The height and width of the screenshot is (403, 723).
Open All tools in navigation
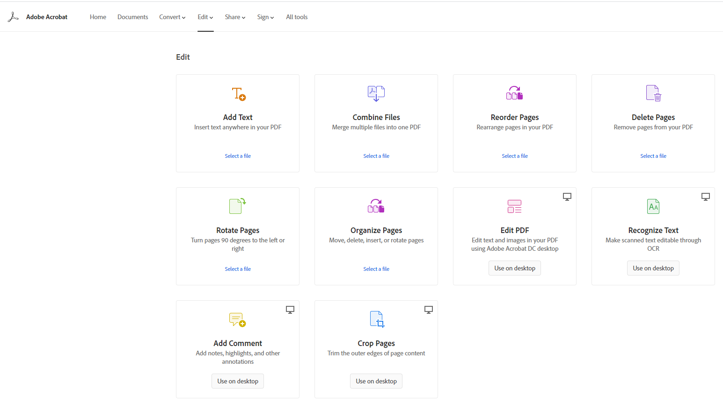[297, 17]
